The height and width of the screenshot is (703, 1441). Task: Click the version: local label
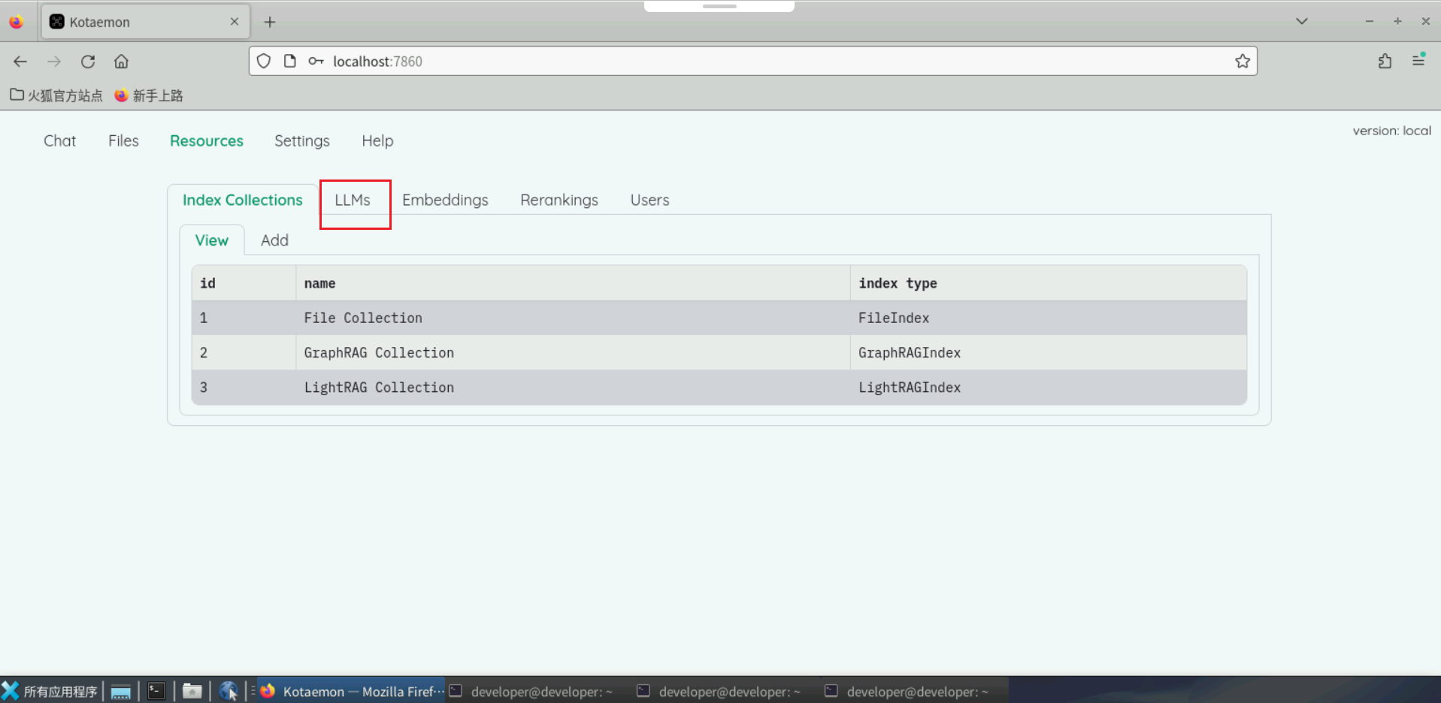(x=1391, y=131)
